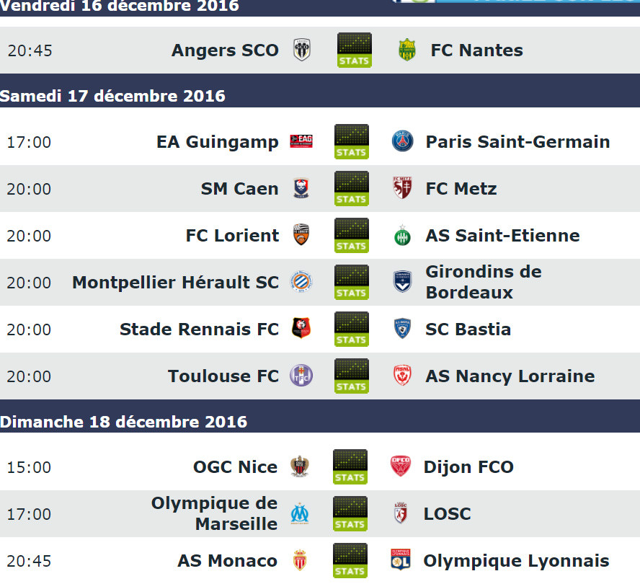Open the AS Nancy Lorraine team link
Viewport: 640px width, 584px height.
pyautogui.click(x=510, y=376)
